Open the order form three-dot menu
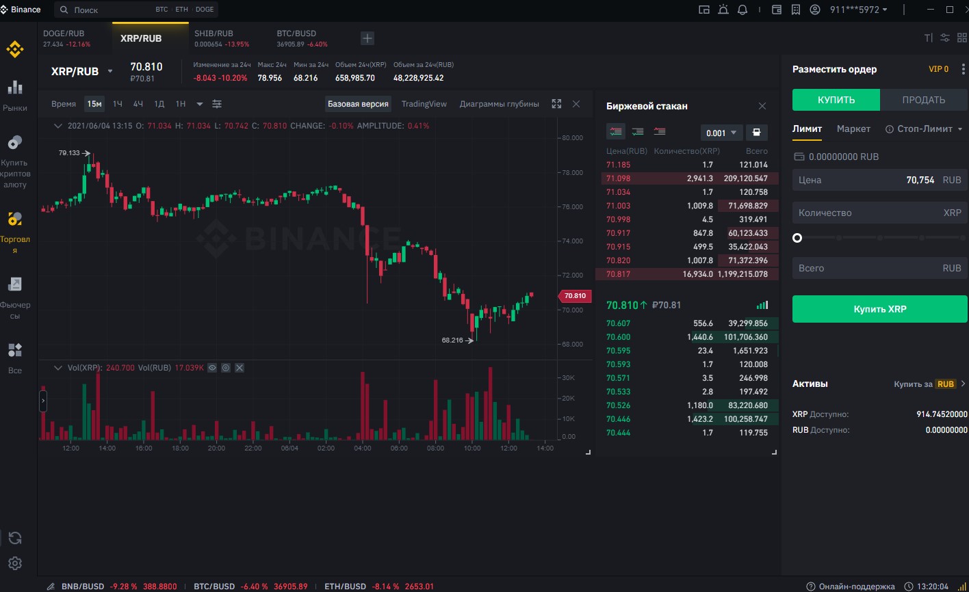The width and height of the screenshot is (969, 592). click(x=964, y=69)
